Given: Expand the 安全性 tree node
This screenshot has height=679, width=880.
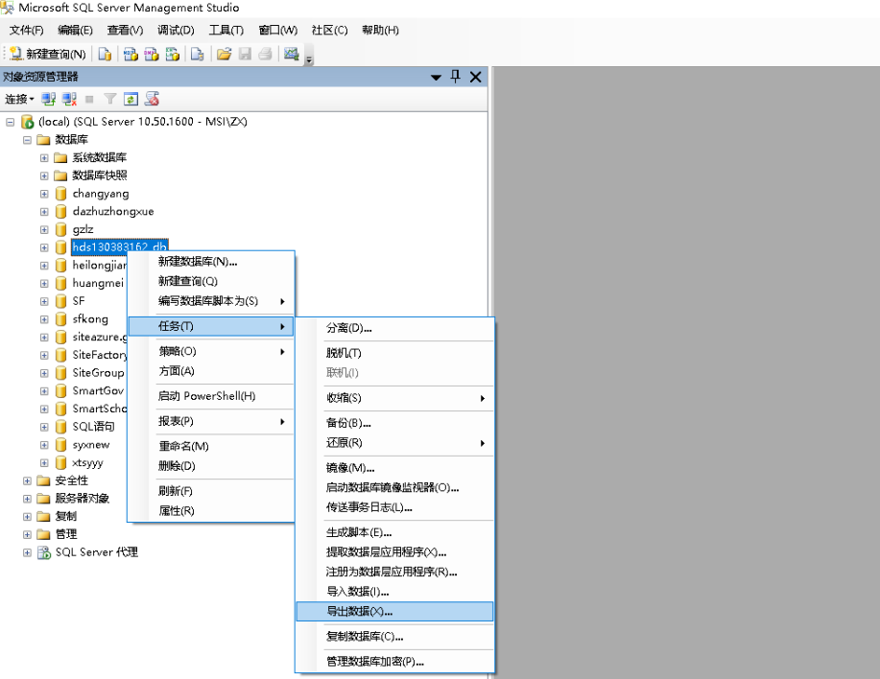Looking at the screenshot, I should point(27,480).
